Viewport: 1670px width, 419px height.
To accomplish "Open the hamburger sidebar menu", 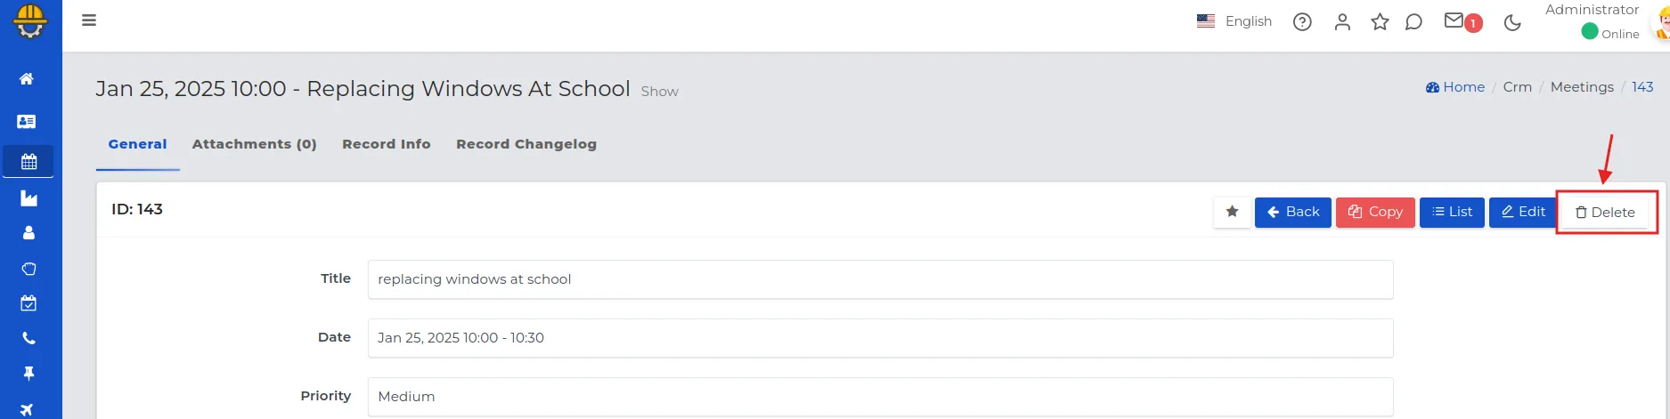I will click(89, 20).
